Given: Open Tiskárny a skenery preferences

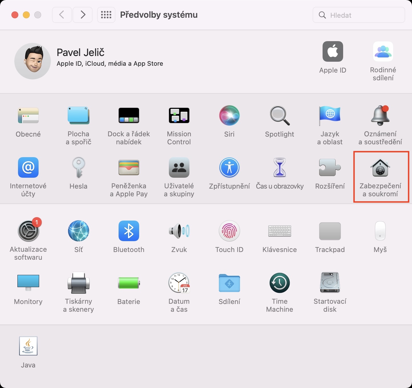Looking at the screenshot, I should point(79,283).
